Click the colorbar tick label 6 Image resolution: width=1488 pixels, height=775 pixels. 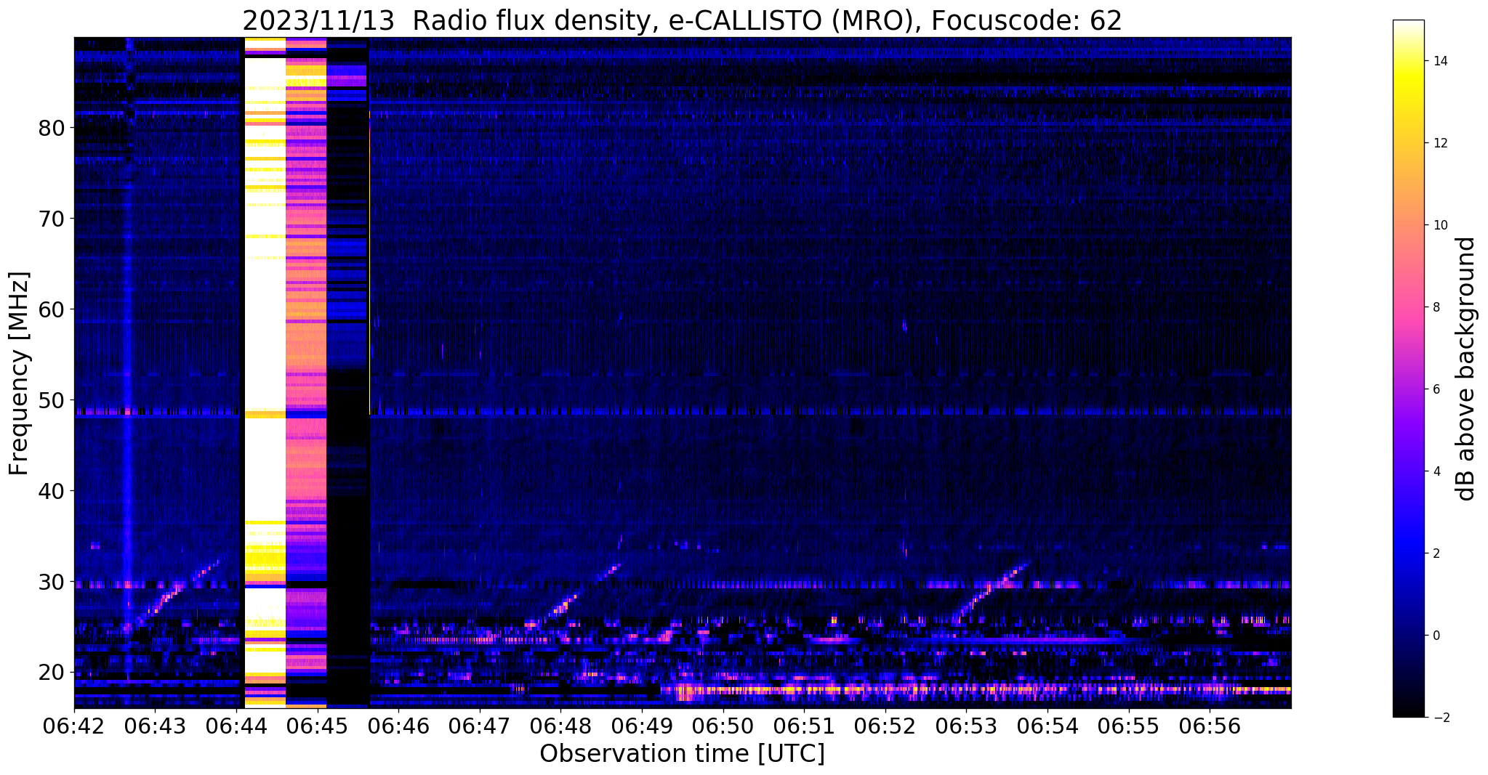(x=1436, y=389)
